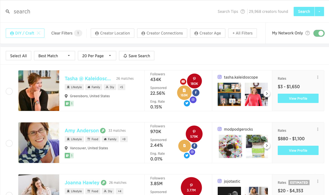Click the 29,968 creators found text
Image resolution: width=329 pixels, height=195 pixels.
tap(268, 12)
